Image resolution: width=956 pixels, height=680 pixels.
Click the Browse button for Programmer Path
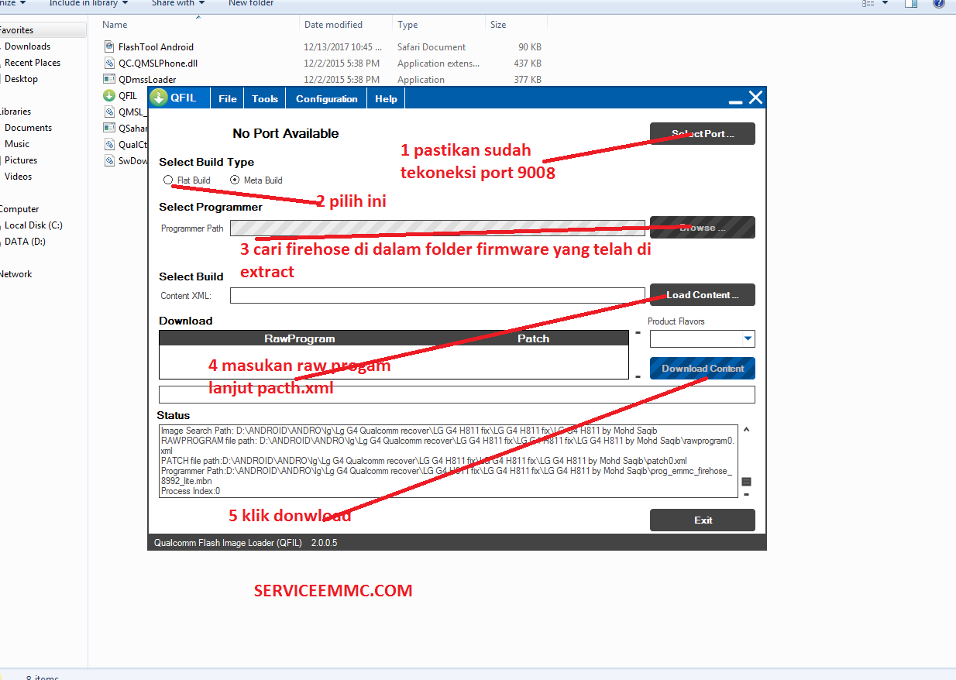point(702,228)
